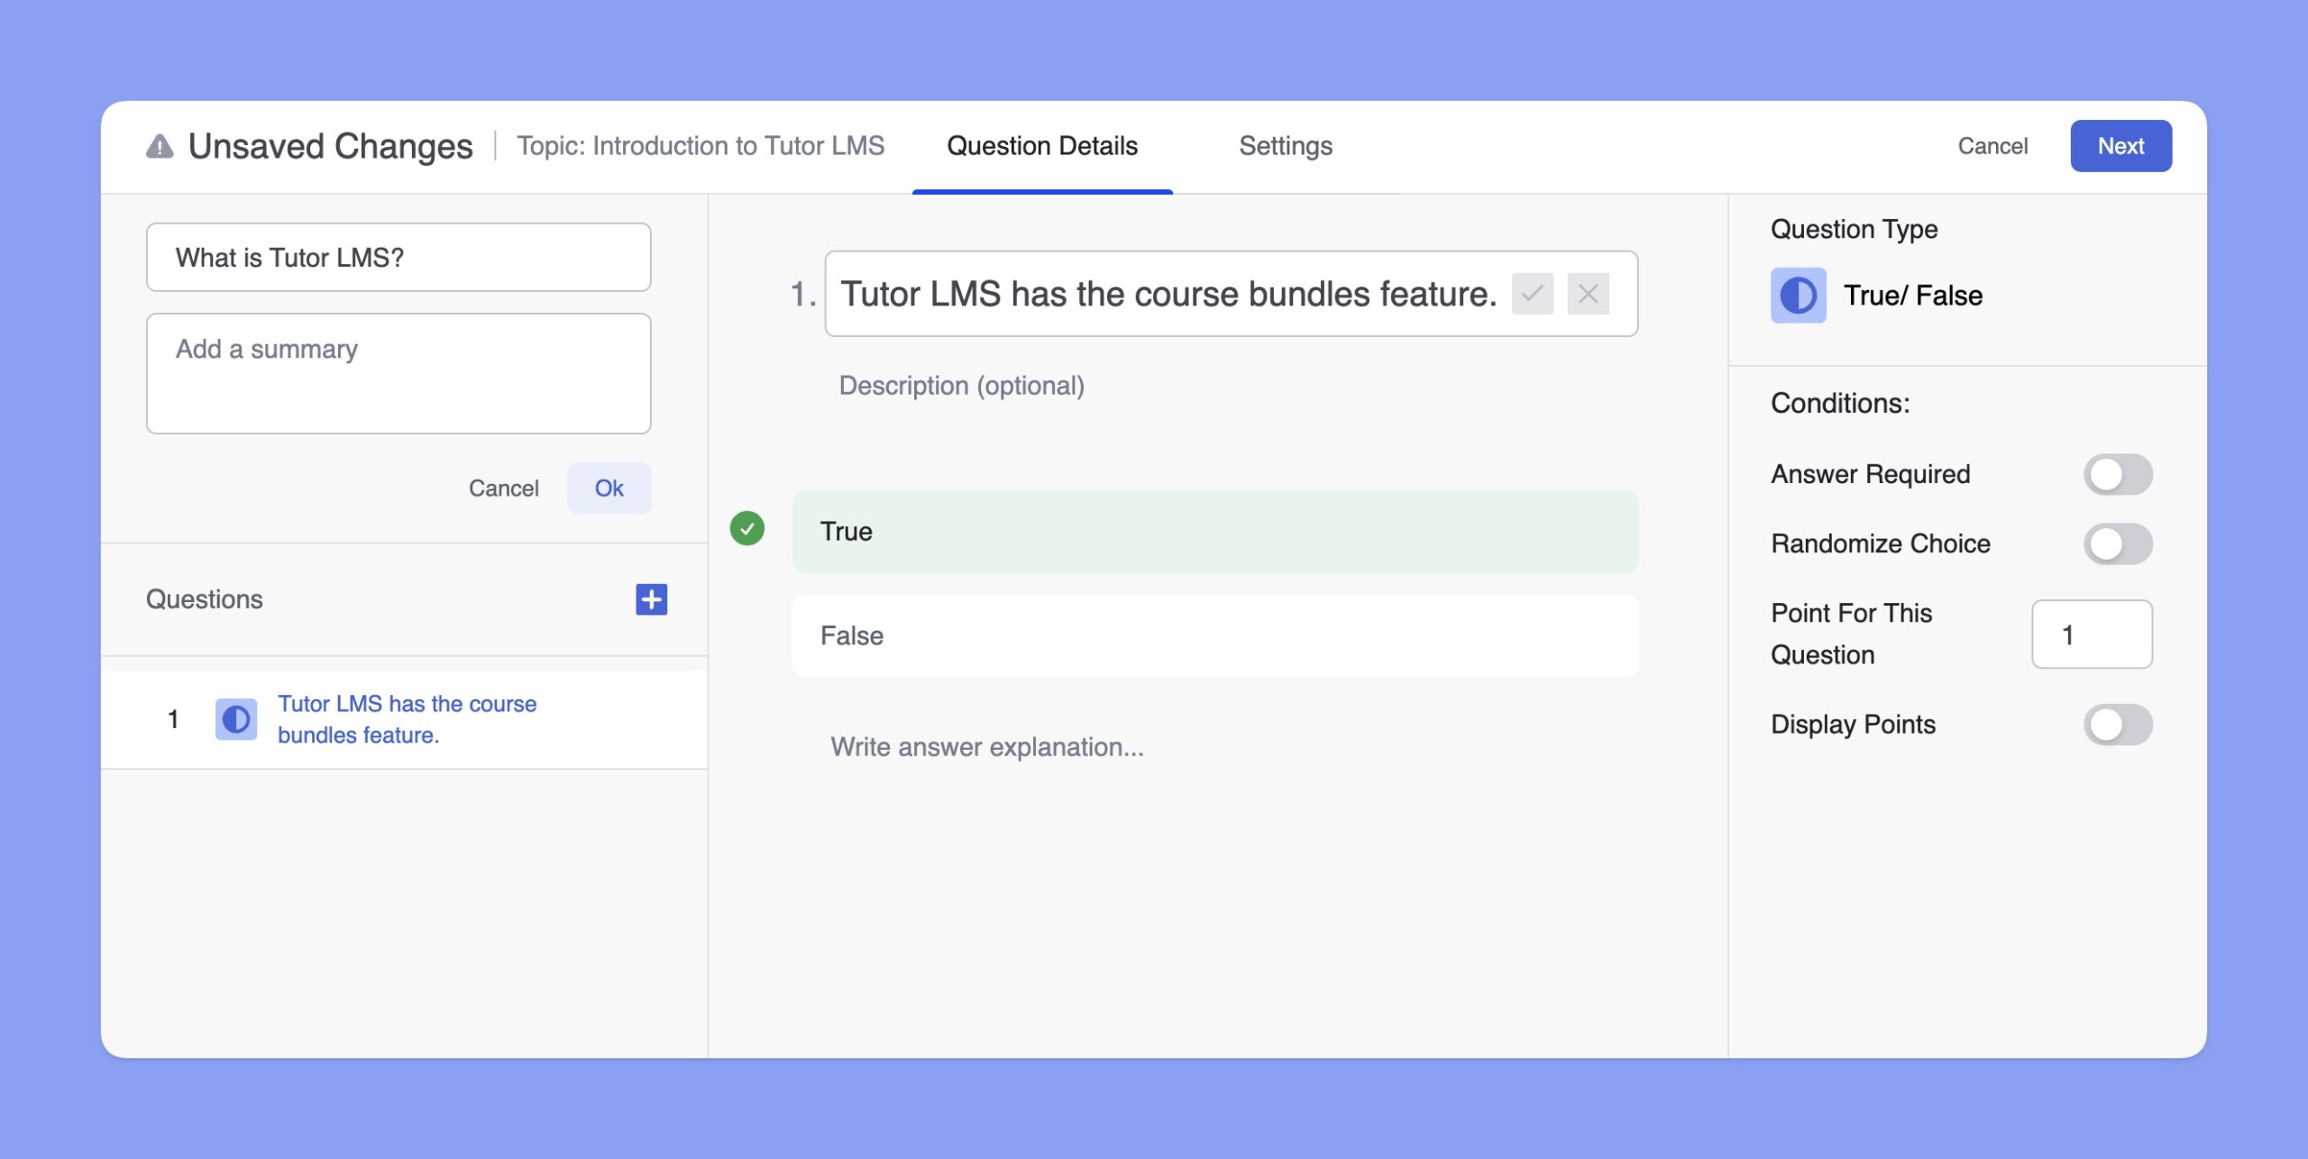Click the Point For This Question label
2308x1159 pixels.
pos(1851,634)
